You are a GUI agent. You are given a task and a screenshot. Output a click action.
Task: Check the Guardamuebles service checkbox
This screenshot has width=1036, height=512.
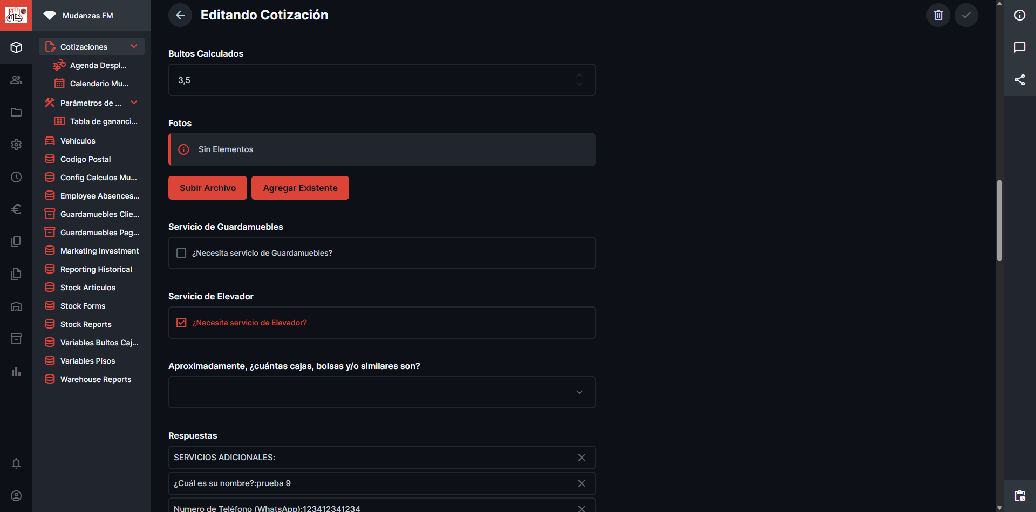point(181,253)
